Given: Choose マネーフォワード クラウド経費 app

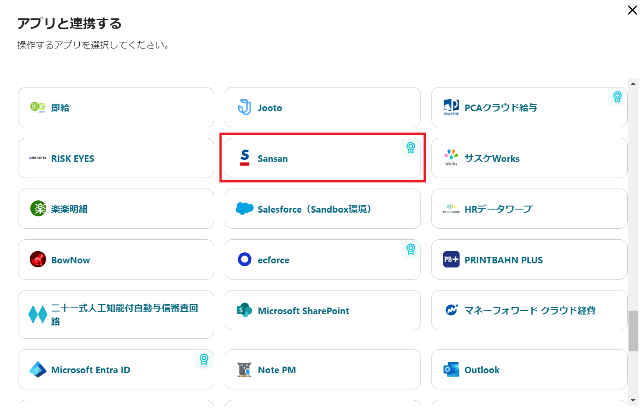Looking at the screenshot, I should click(x=529, y=310).
